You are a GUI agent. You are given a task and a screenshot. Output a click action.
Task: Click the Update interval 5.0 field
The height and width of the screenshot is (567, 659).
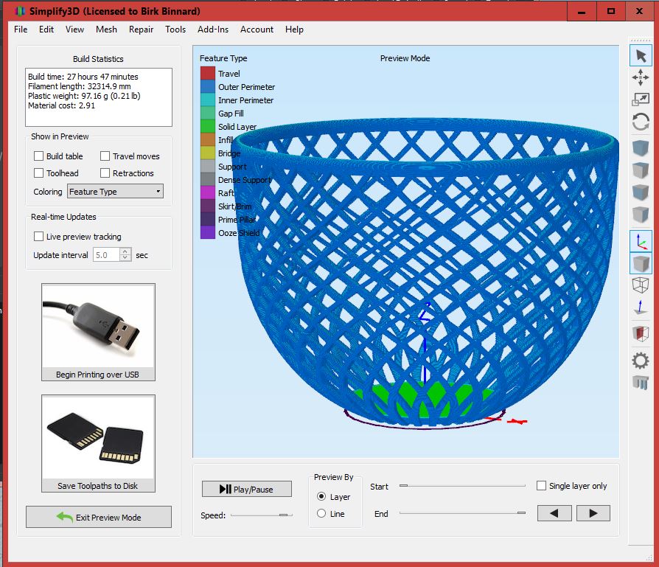coord(107,254)
